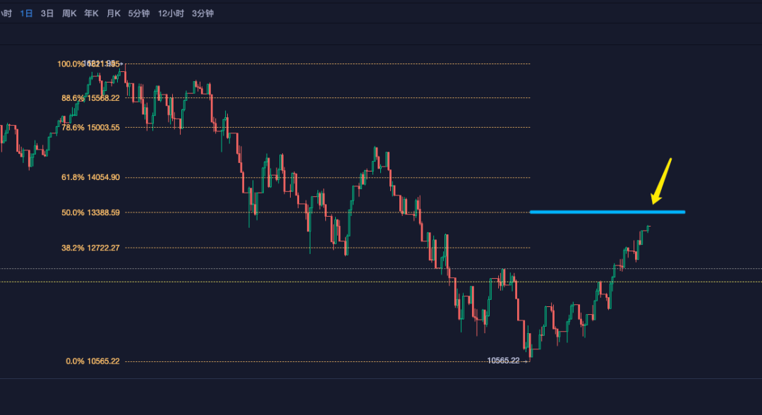Viewport: 762px width, 415px height.
Task: Switch to the 12小时 interval
Action: (x=171, y=13)
